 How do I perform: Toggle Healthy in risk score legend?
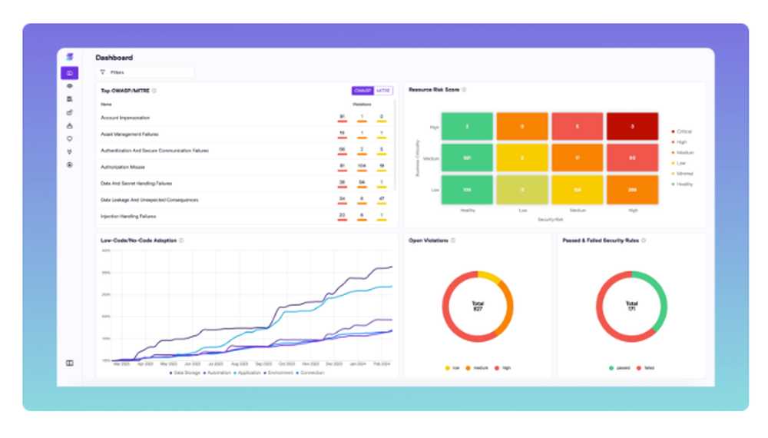(682, 184)
